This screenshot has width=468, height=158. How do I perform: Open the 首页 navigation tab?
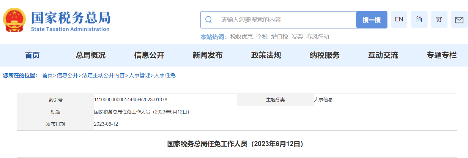tap(32, 55)
